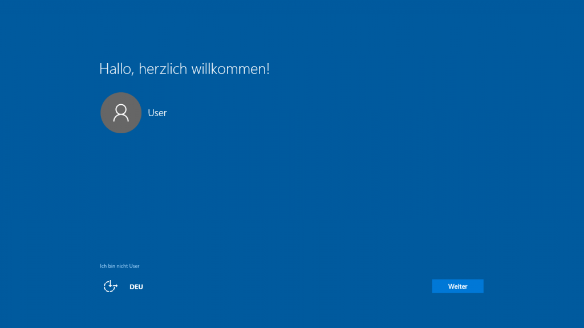This screenshot has height=328, width=584.
Task: Click the 'Hallo, herzlich willkommen!' heading
Action: click(184, 69)
